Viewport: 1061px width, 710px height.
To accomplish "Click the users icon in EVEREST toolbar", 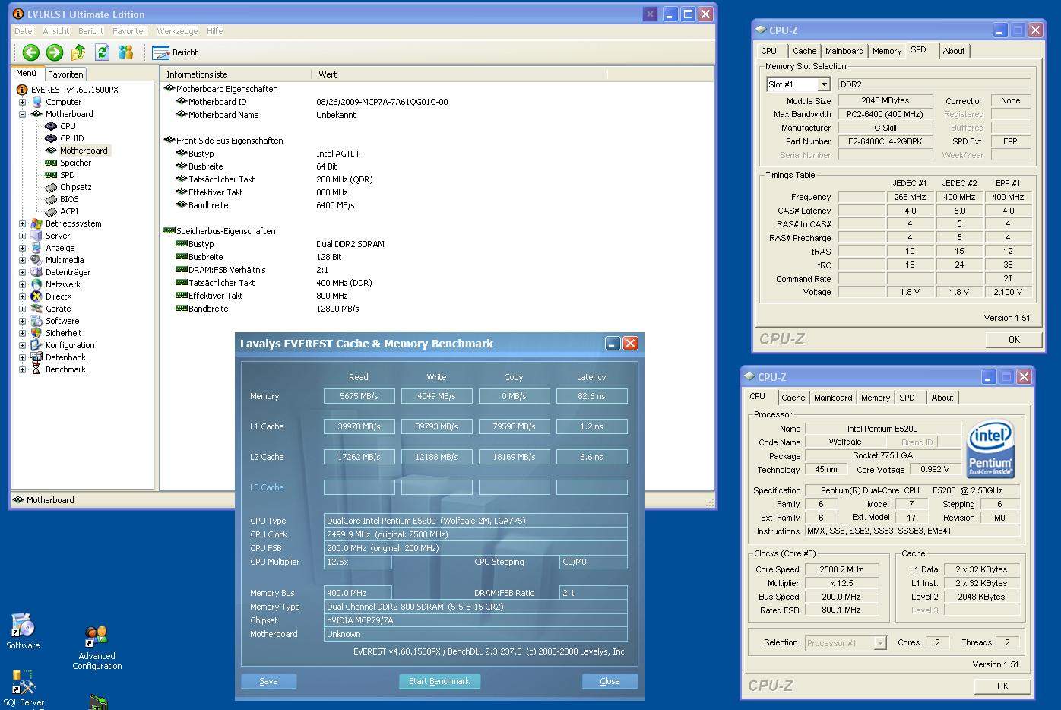I will (x=125, y=52).
